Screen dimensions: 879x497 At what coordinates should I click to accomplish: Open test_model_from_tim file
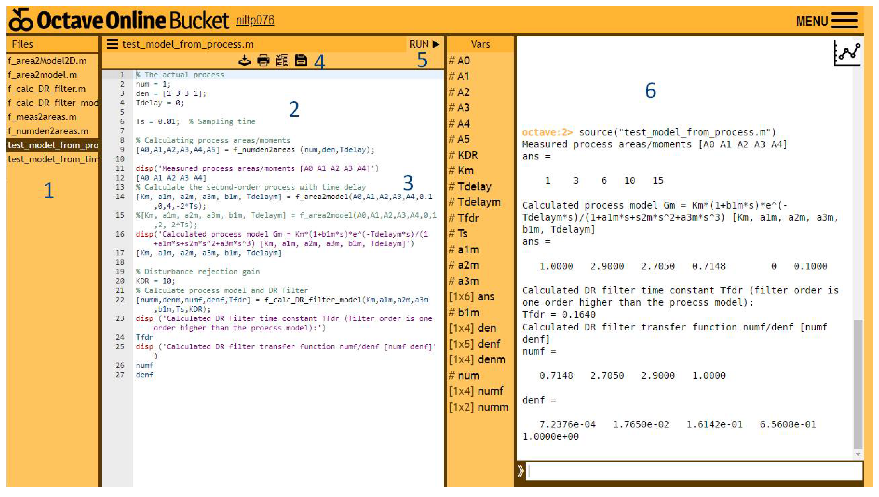(x=53, y=159)
